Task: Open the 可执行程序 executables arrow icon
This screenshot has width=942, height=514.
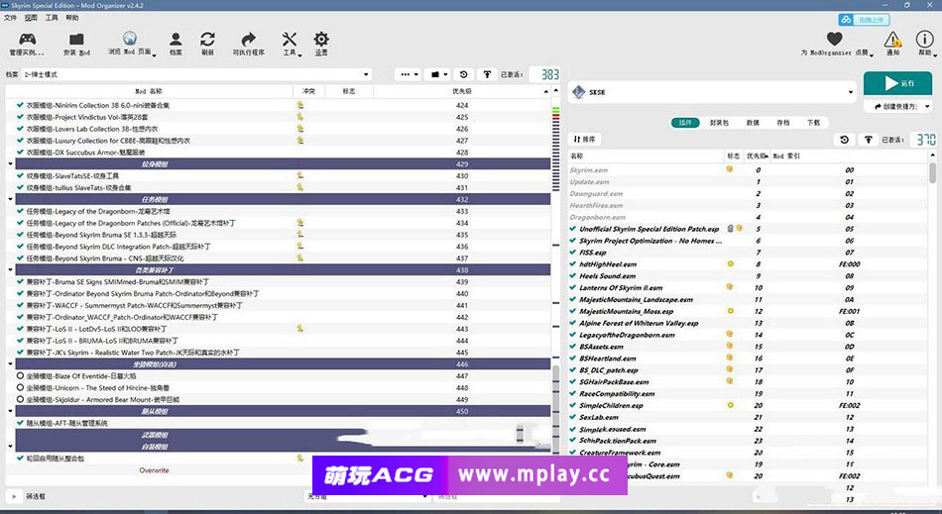Action: pos(248,40)
